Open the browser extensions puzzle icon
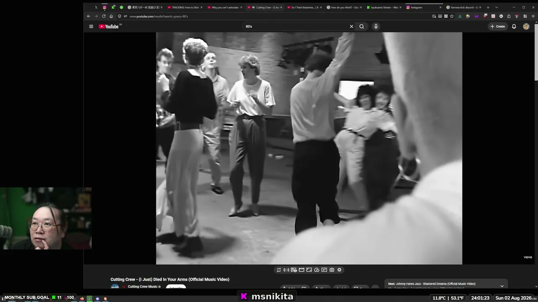538x302 pixels. click(x=509, y=16)
